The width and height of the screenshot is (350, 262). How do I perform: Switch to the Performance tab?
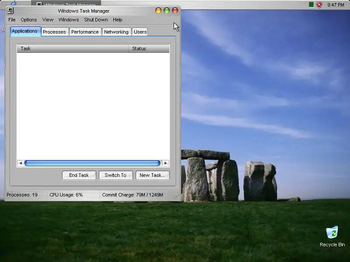click(85, 32)
